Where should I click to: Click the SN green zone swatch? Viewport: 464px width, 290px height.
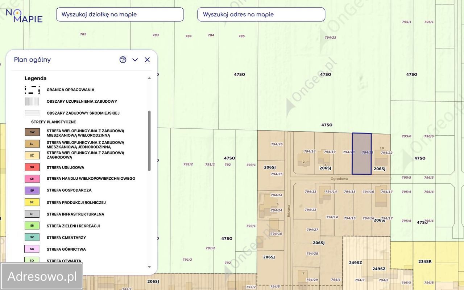tap(32, 226)
